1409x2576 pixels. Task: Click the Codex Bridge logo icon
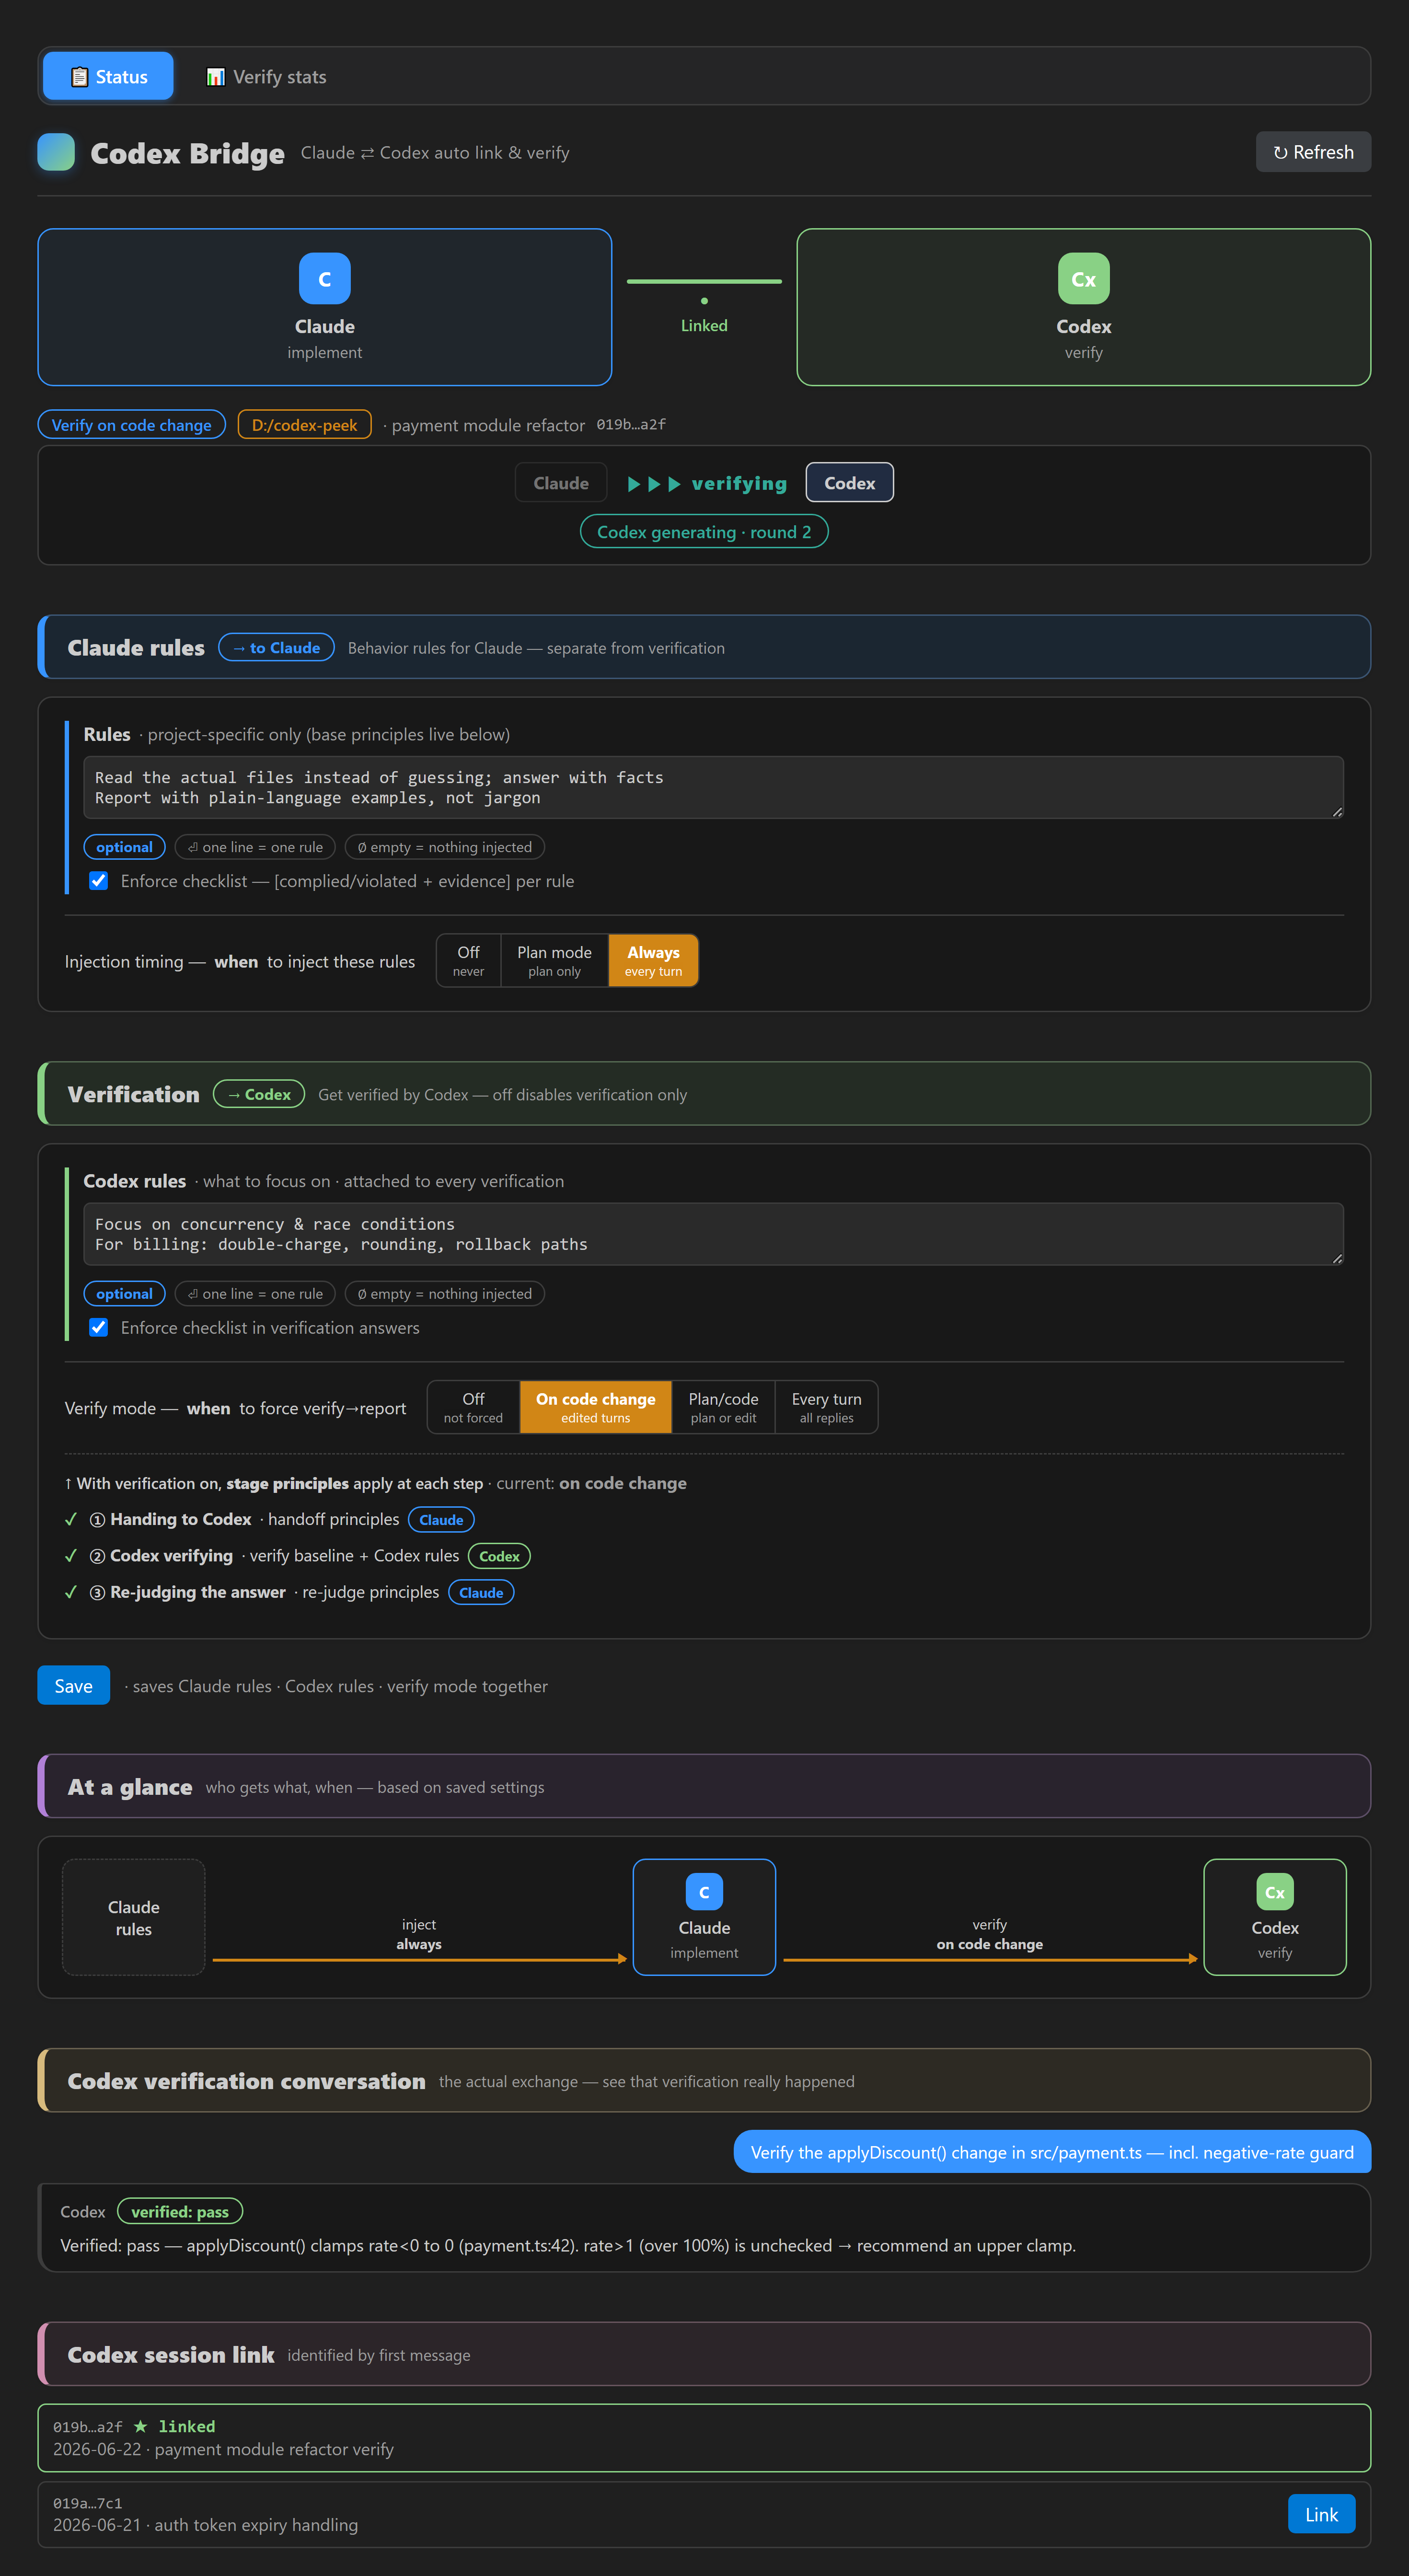[56, 152]
